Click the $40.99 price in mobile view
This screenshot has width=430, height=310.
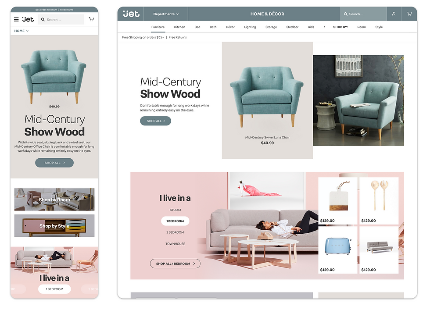click(54, 107)
